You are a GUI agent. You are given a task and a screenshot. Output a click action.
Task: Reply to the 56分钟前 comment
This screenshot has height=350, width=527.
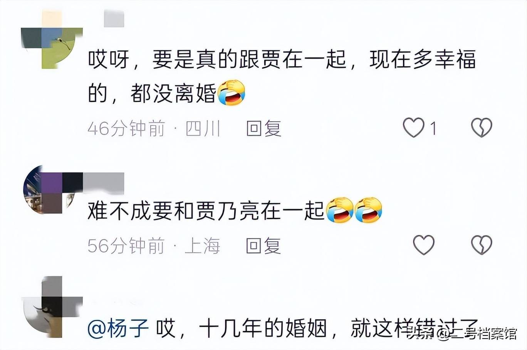264,245
